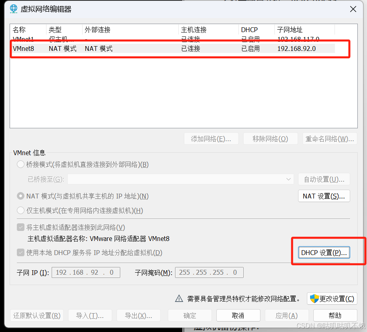
Task: Click 确定 button
Action: [x=190, y=316]
